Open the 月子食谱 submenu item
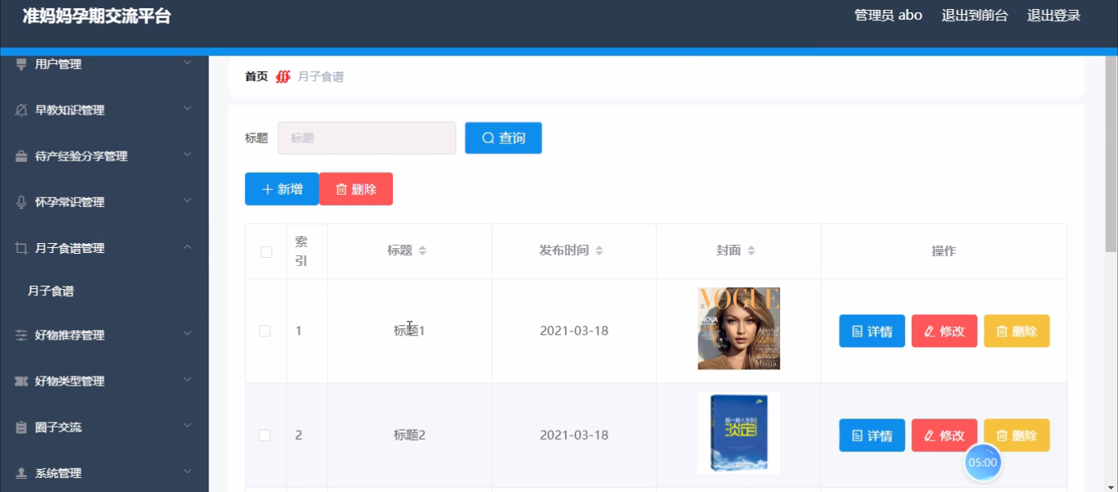The image size is (1118, 492). pyautogui.click(x=51, y=291)
